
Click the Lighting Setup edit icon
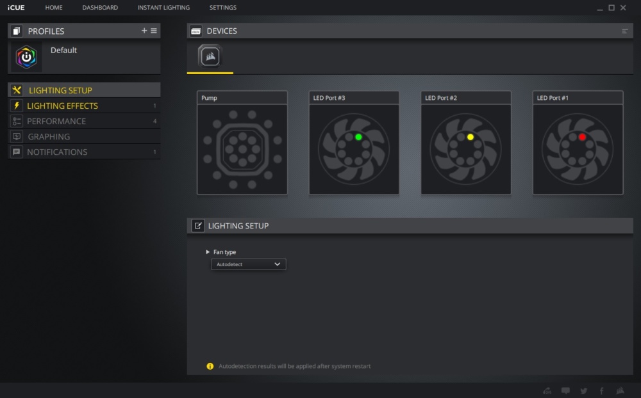tap(198, 226)
